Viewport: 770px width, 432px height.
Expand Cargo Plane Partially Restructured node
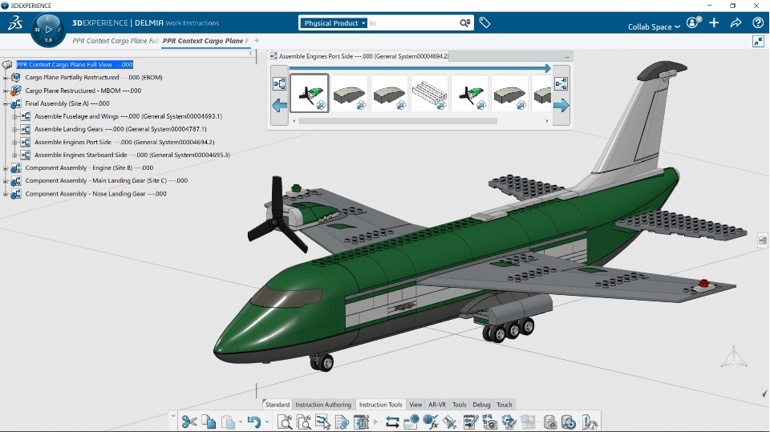point(6,78)
